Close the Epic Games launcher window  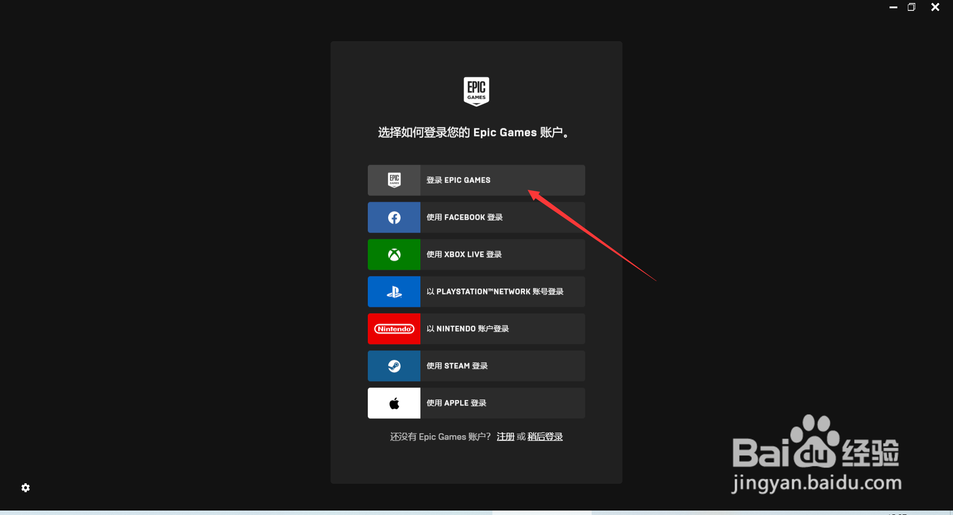[x=935, y=7]
